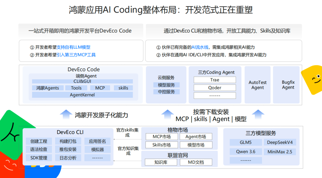This screenshot has height=178, width=322.
Task: Click the 联盟官网 heading
Action: point(178,155)
